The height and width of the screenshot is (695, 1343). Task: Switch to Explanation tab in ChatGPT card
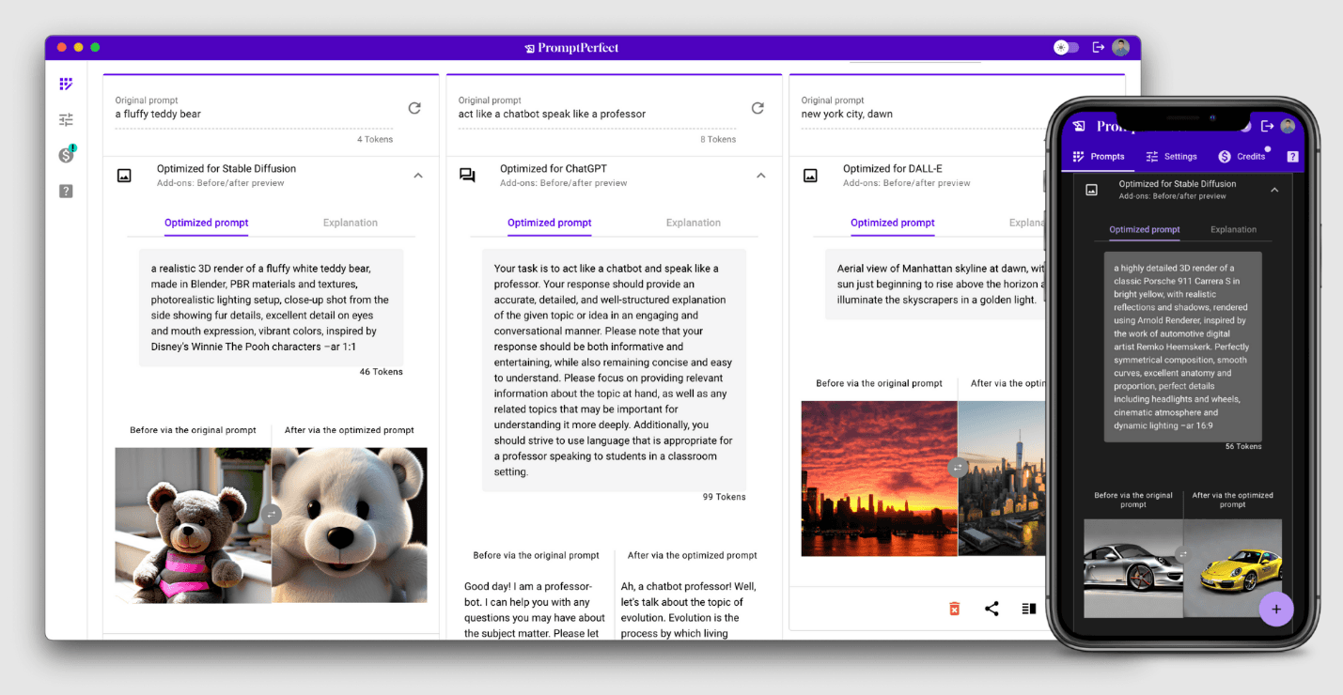click(694, 224)
